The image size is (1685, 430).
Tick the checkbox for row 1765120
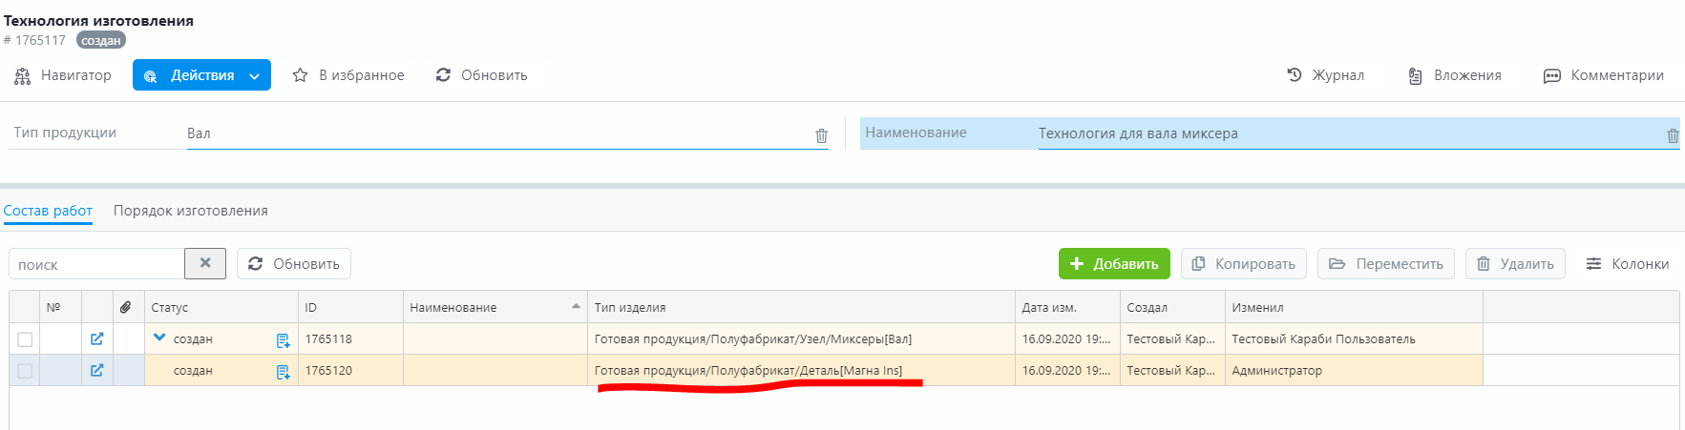(25, 371)
